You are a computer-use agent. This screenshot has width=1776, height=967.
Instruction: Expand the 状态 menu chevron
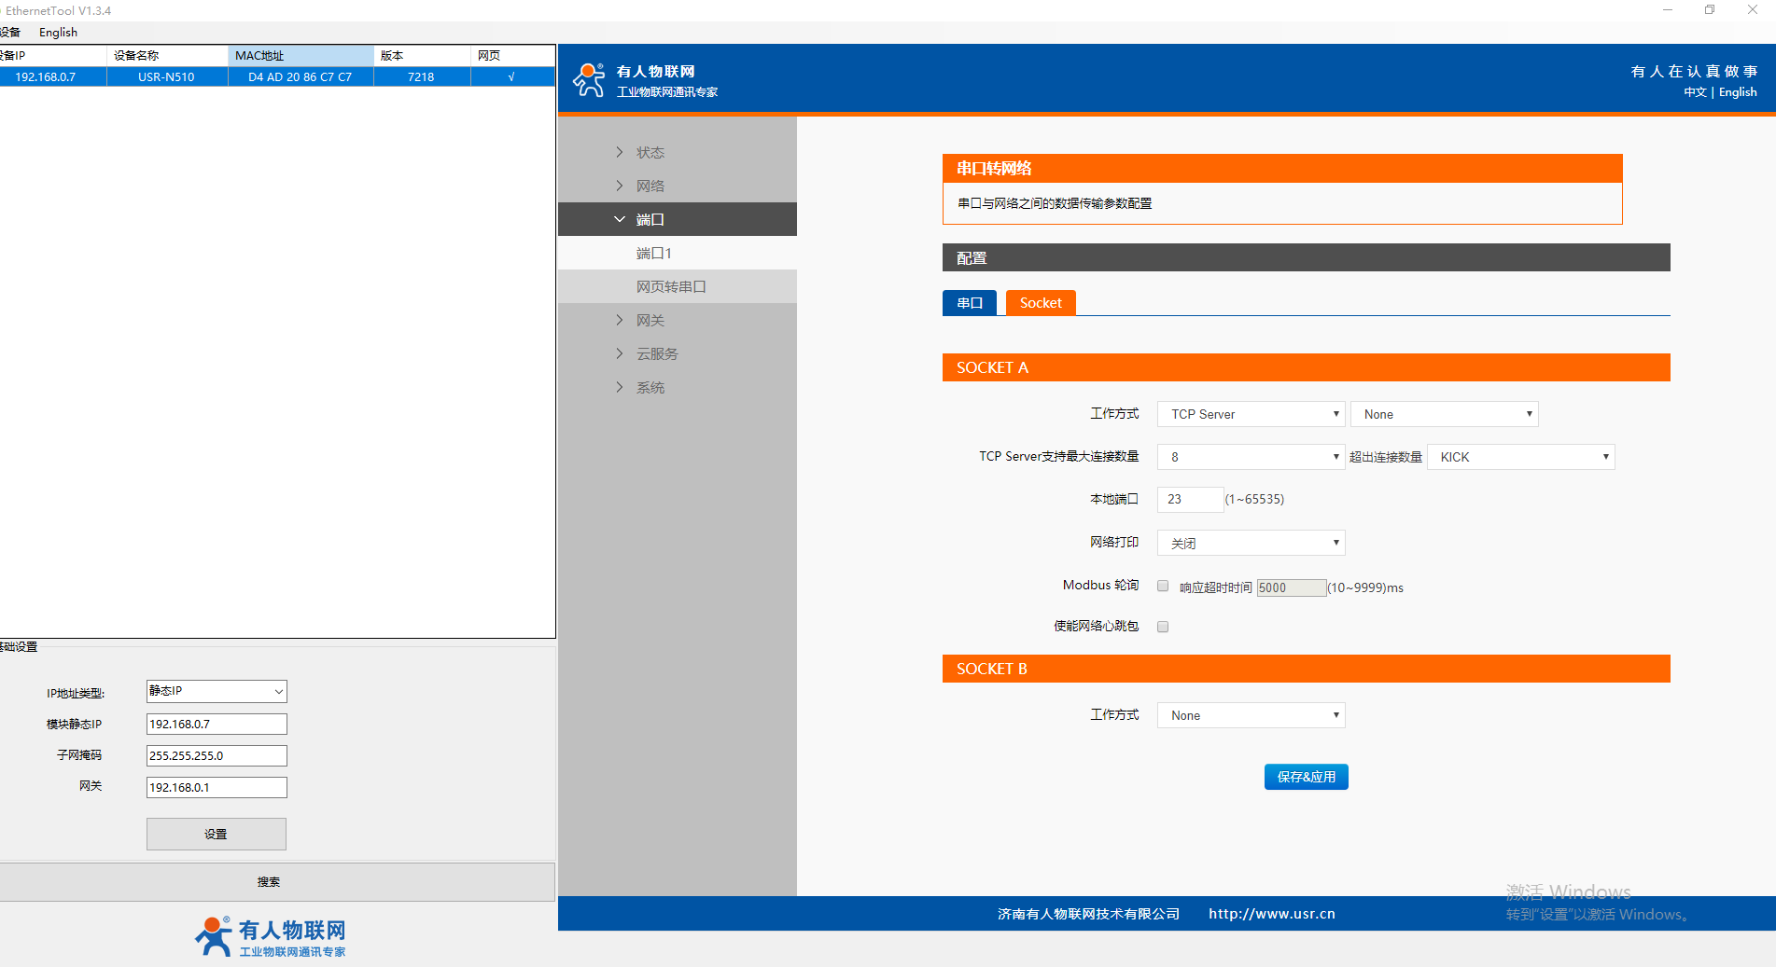click(620, 152)
